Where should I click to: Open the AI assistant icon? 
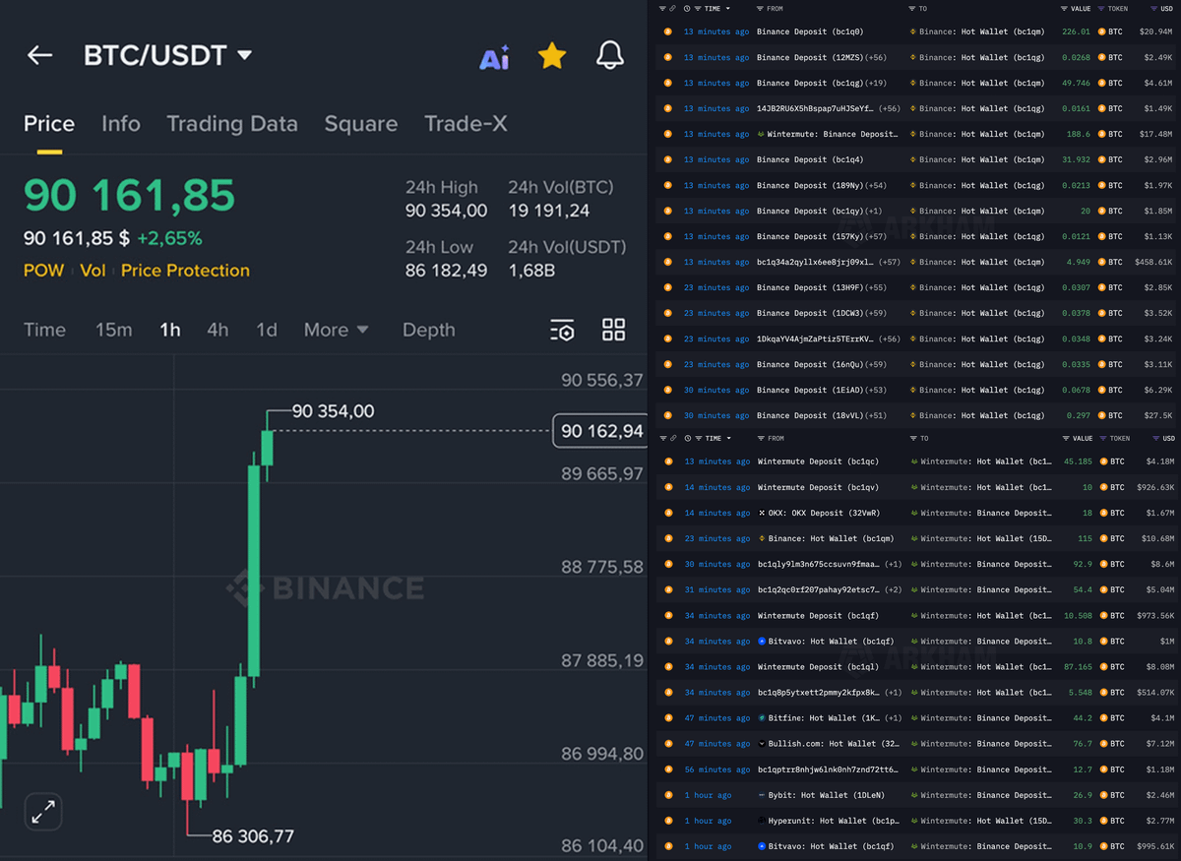pos(494,57)
